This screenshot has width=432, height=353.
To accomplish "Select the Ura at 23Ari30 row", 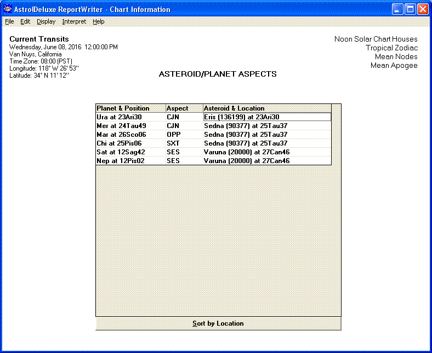I will (130, 117).
